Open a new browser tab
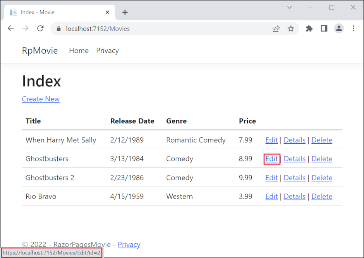The image size is (364, 258). pyautogui.click(x=125, y=12)
